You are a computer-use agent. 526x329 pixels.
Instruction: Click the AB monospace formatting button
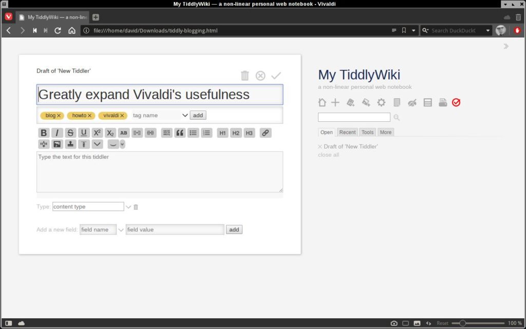[124, 133]
